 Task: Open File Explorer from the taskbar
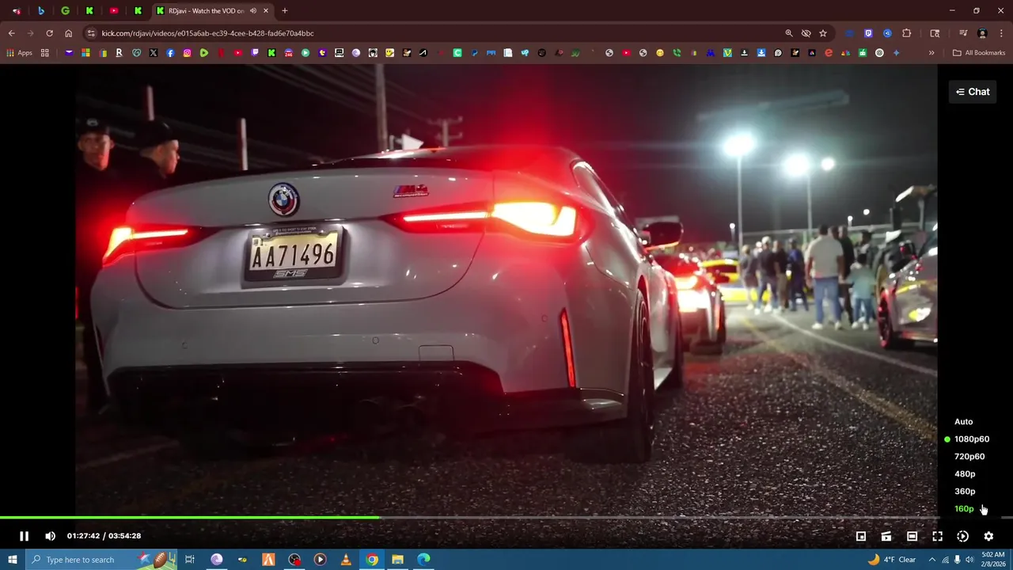pyautogui.click(x=397, y=560)
